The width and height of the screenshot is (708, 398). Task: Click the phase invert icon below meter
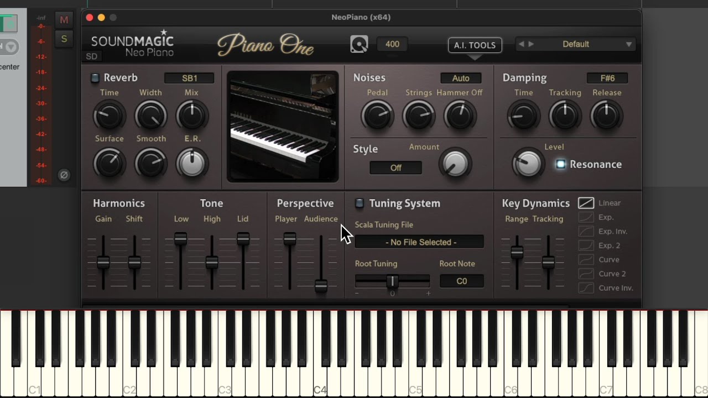[x=64, y=175]
